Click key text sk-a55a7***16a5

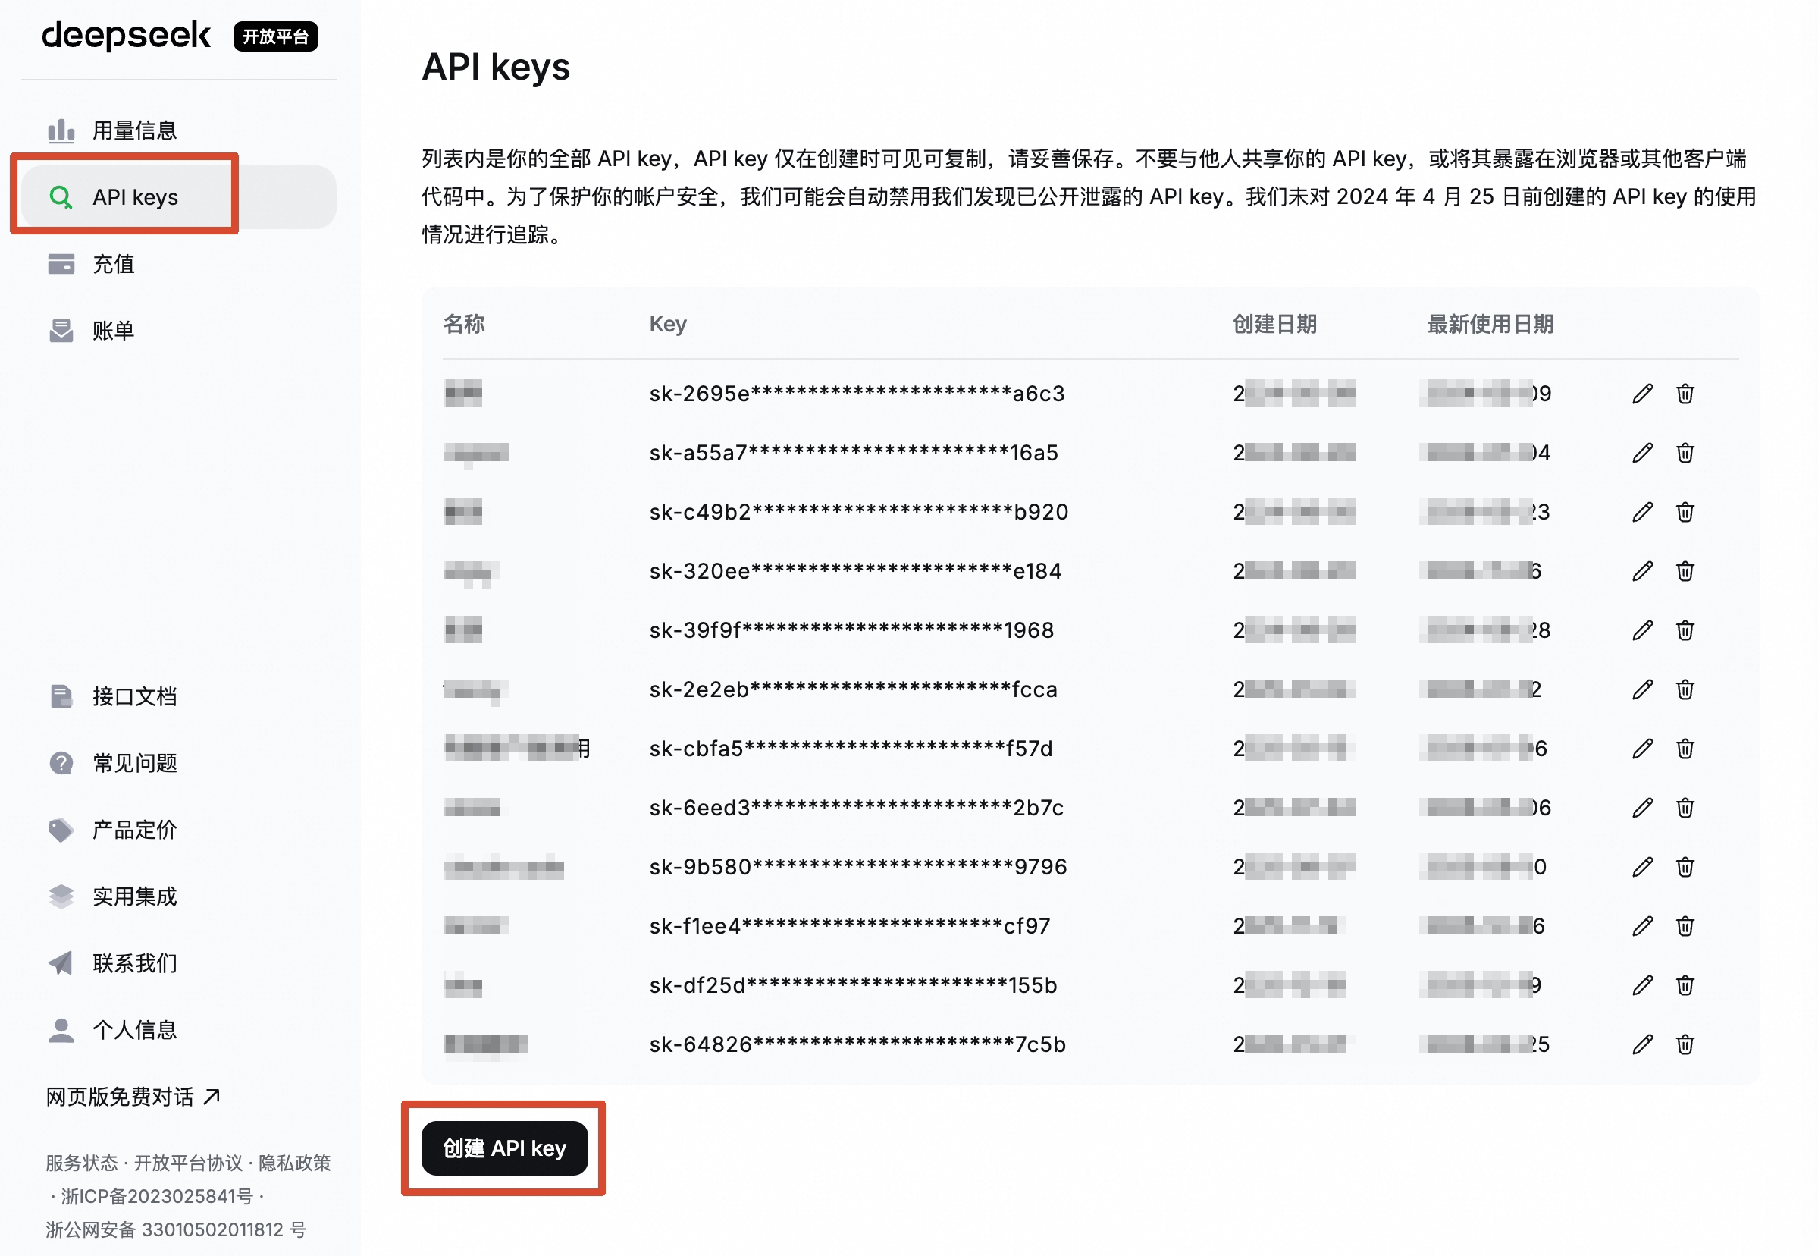tap(854, 453)
